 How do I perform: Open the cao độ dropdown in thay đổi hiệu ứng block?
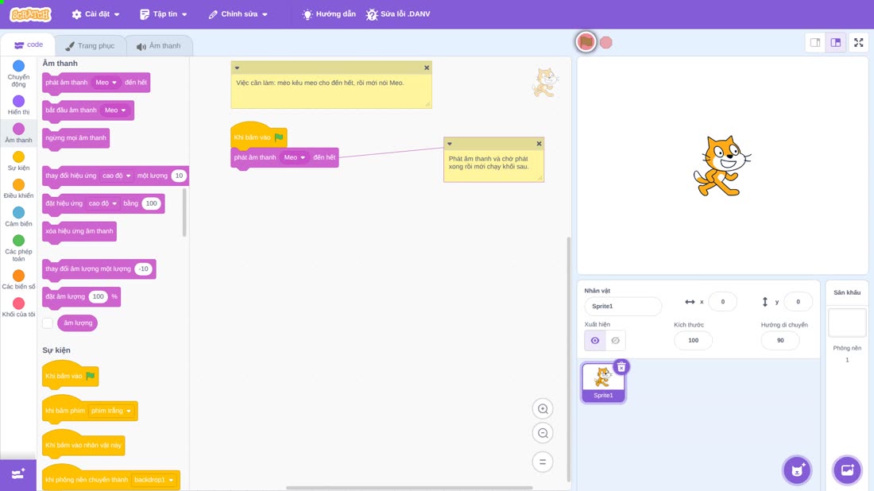pos(117,176)
